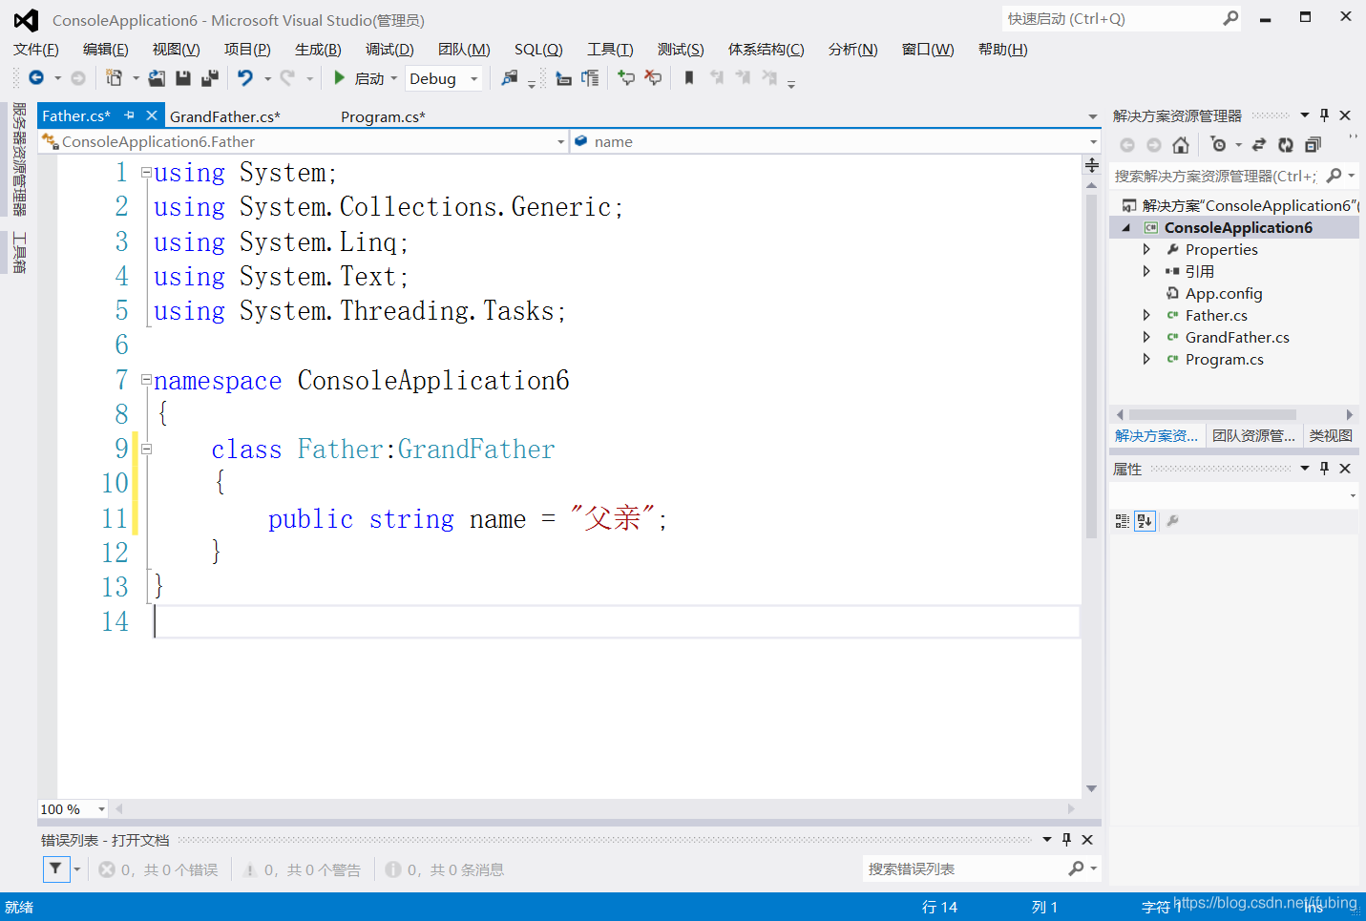Expand the 引用 references node
Viewport: 1366px width, 921px height.
click(x=1146, y=271)
